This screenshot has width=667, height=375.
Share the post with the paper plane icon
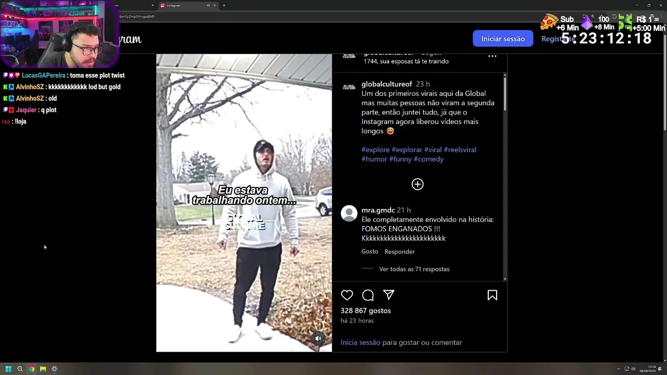coord(389,295)
